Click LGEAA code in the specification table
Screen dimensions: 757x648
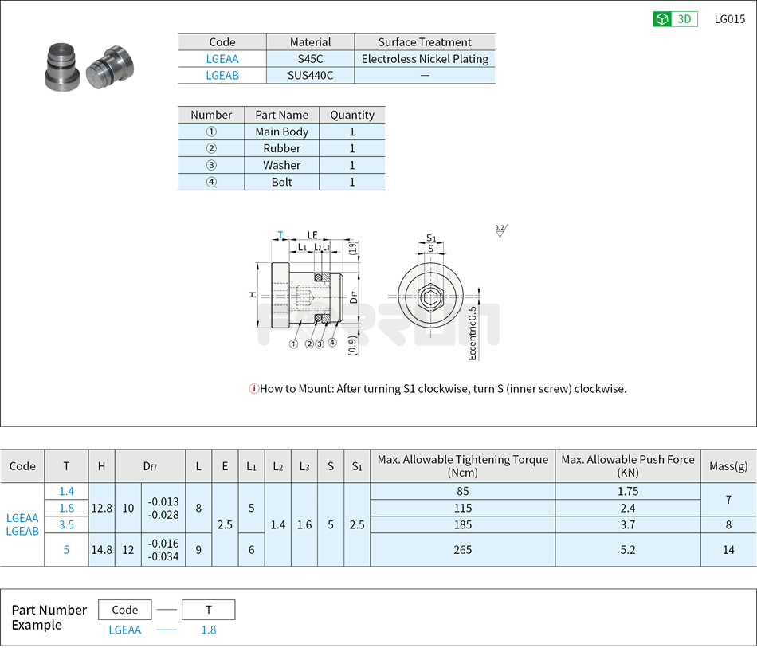[x=22, y=518]
